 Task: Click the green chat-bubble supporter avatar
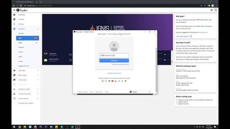click(46, 60)
